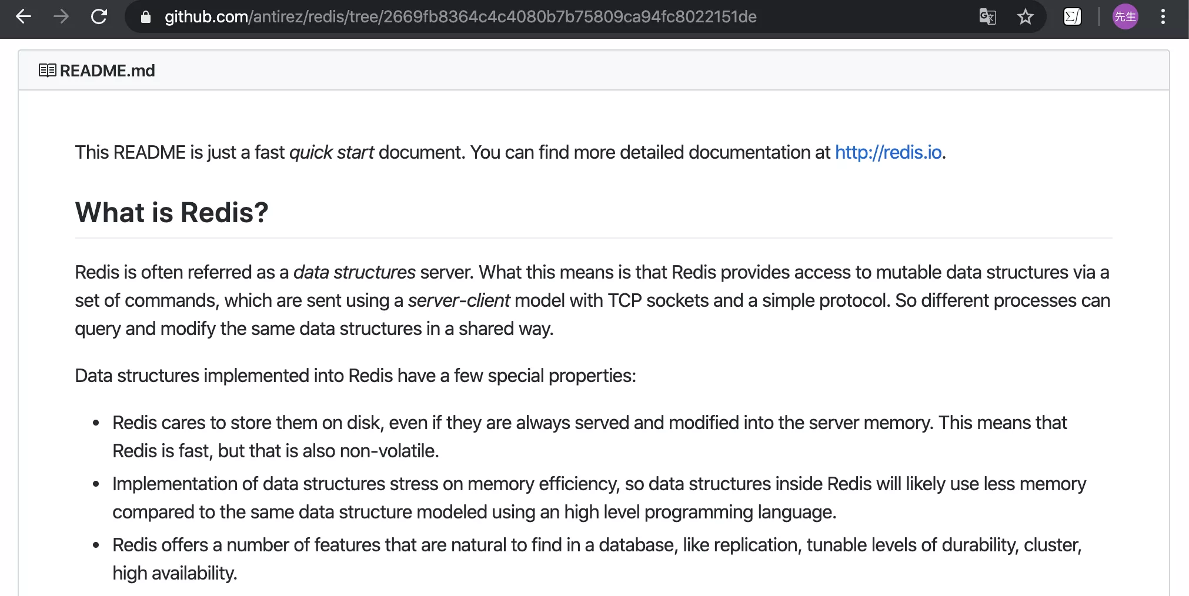Reload the current GitHub page
Screen dimensions: 1189x596
[99, 16]
